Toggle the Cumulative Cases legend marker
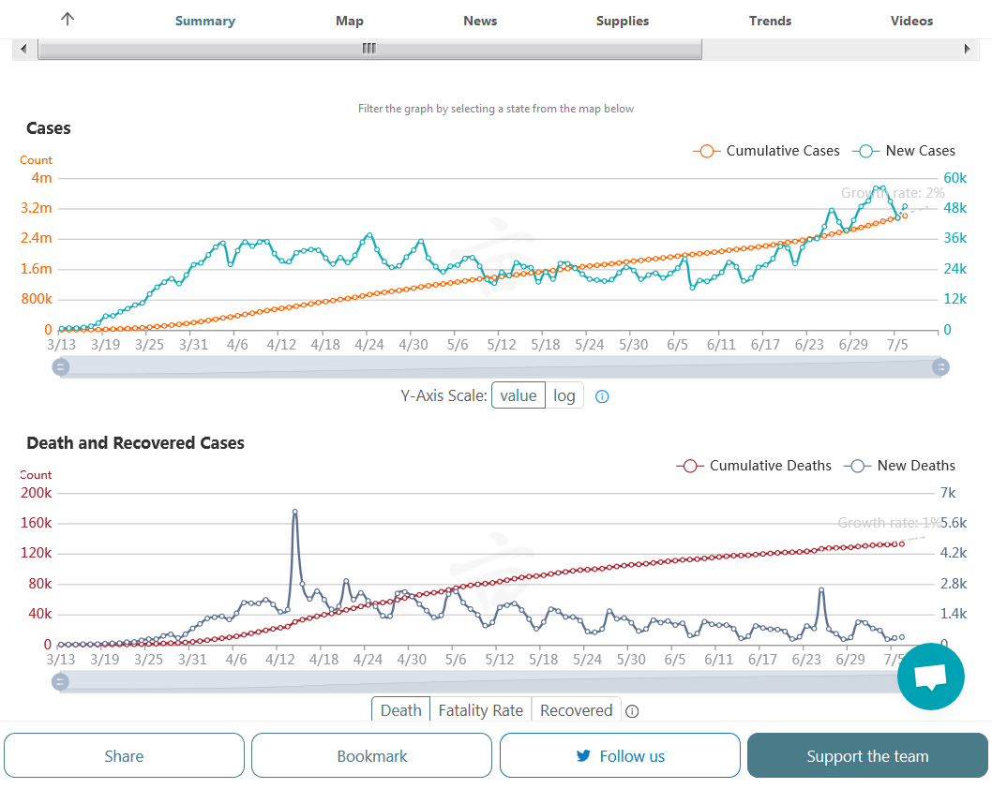 pos(706,151)
